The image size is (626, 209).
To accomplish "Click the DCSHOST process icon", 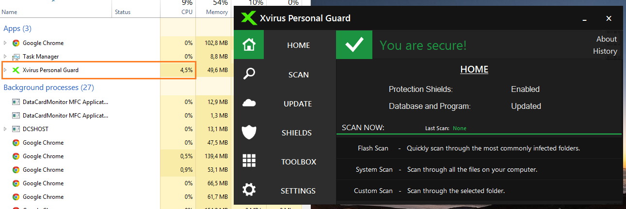I will [x=16, y=129].
